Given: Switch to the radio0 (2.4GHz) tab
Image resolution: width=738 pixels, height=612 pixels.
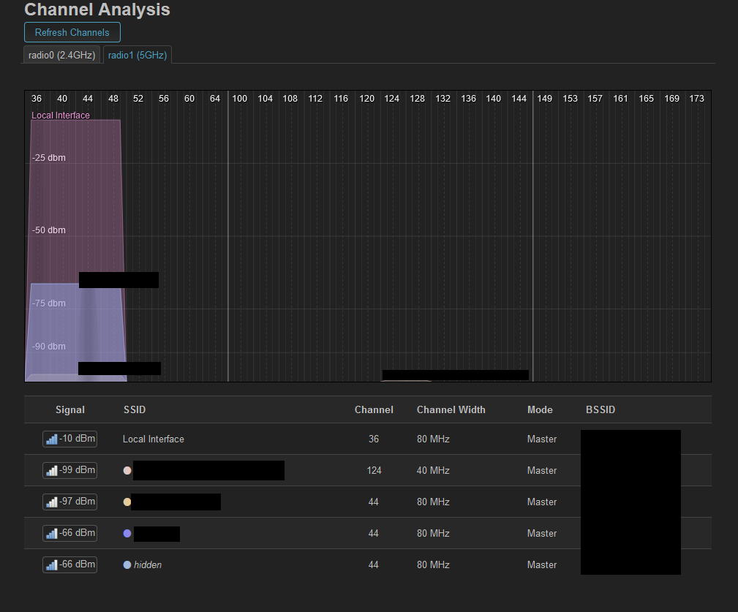Looking at the screenshot, I should [x=62, y=55].
